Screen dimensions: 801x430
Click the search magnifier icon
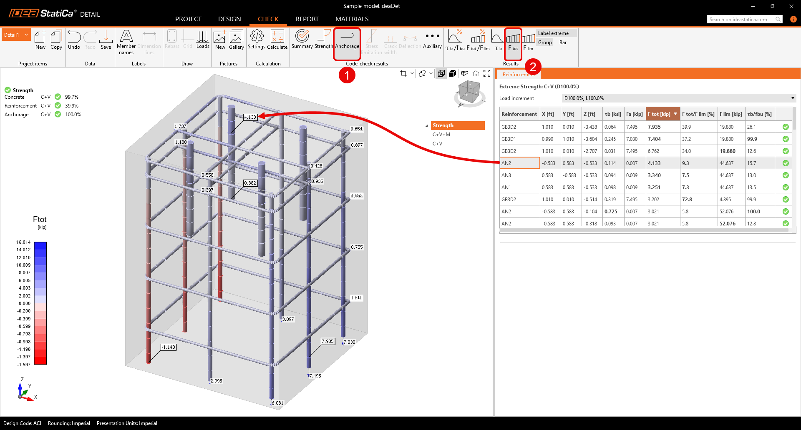[778, 20]
